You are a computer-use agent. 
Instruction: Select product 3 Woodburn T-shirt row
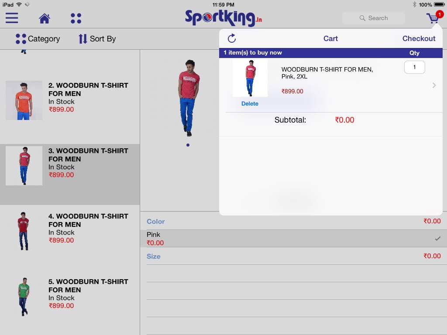tap(70, 174)
